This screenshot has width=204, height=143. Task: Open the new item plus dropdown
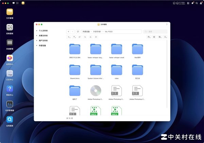point(69,37)
